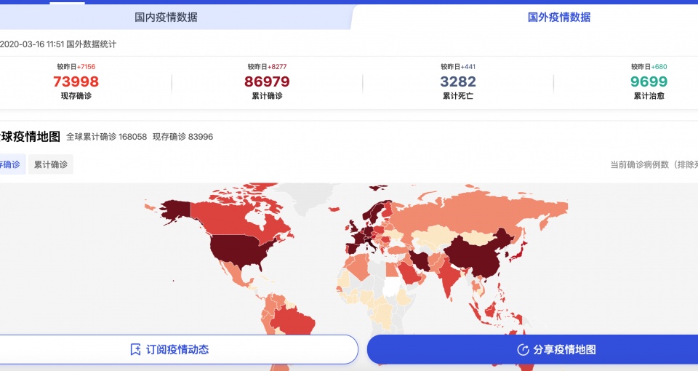Image resolution: width=698 pixels, height=371 pixels.
Task: Open the 现存确诊 73998 statistic
Action: pos(76,81)
